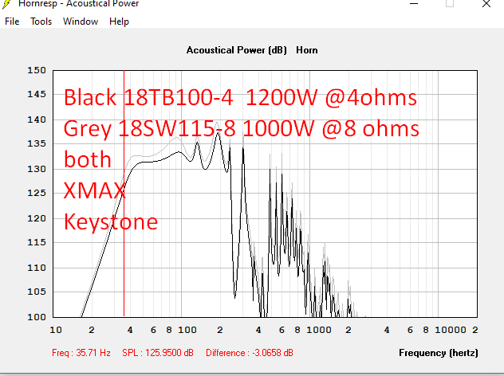Open the Window menu

pyautogui.click(x=81, y=22)
